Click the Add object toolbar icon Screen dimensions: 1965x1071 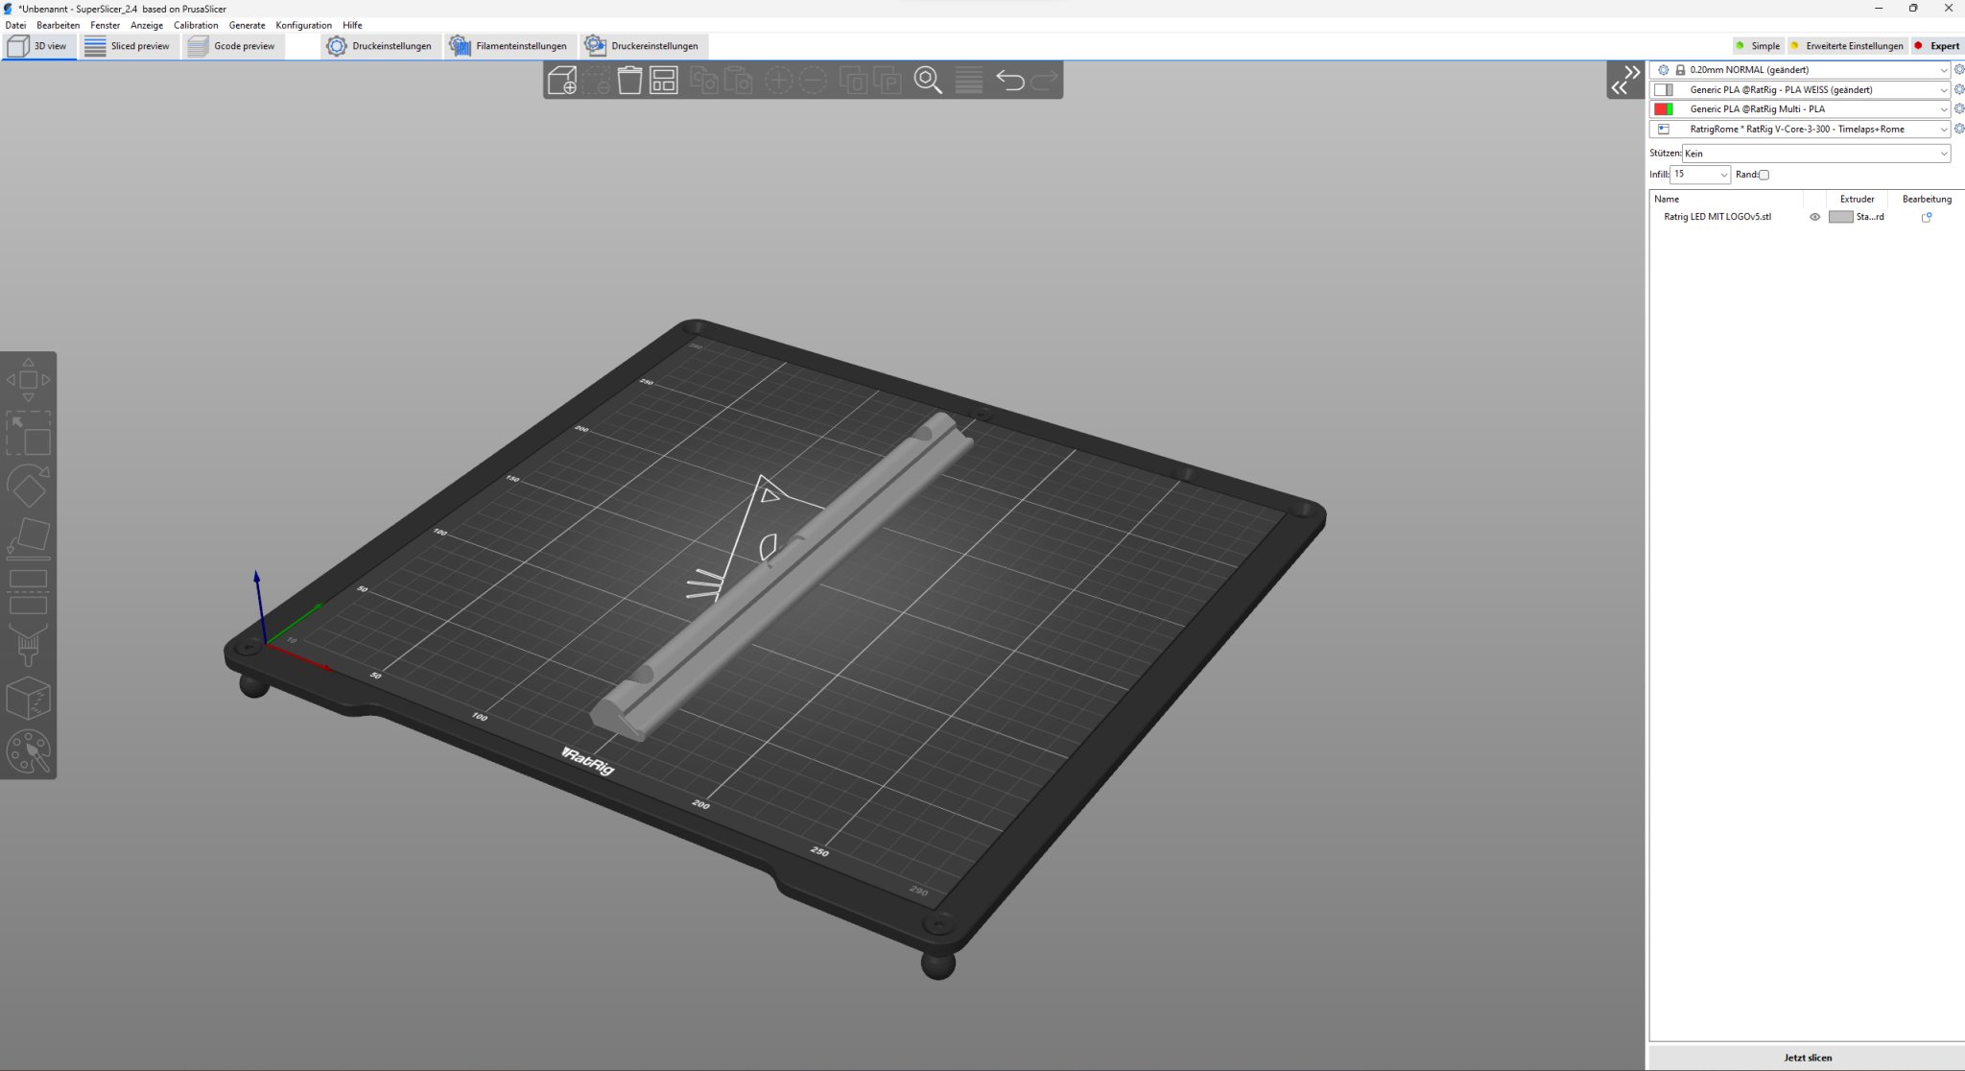(562, 81)
